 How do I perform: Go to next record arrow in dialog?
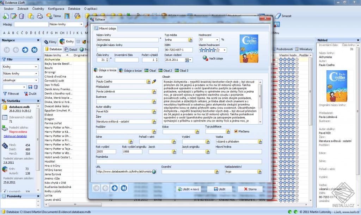[x=115, y=188]
